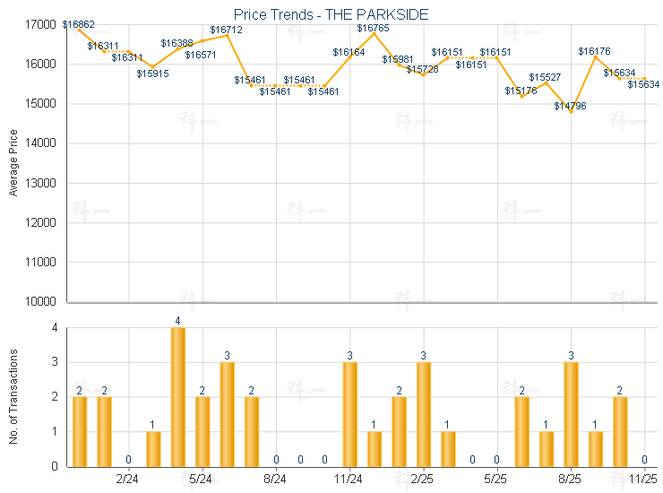This screenshot has width=663, height=493.
Task: Click the bar showing 4 transactions
Action: coord(178,397)
